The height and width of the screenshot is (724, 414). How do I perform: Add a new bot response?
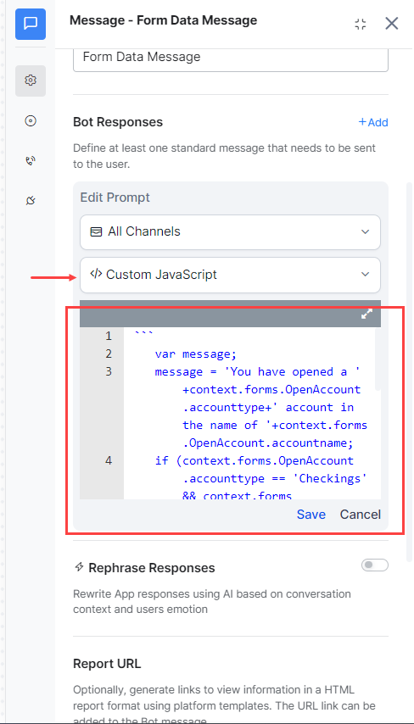point(373,122)
